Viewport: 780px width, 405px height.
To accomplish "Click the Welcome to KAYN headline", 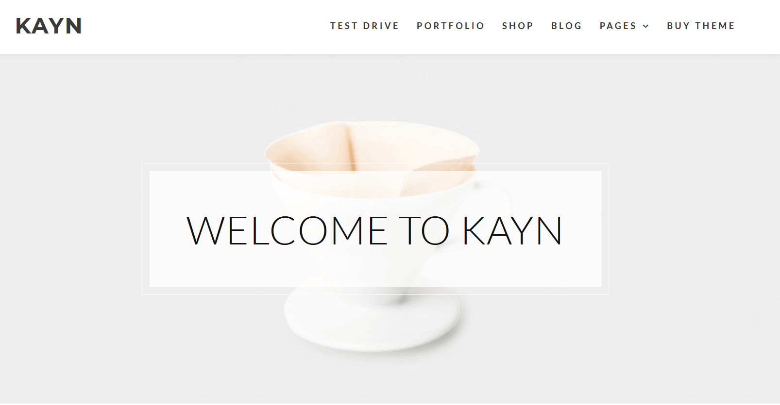I will point(374,231).
